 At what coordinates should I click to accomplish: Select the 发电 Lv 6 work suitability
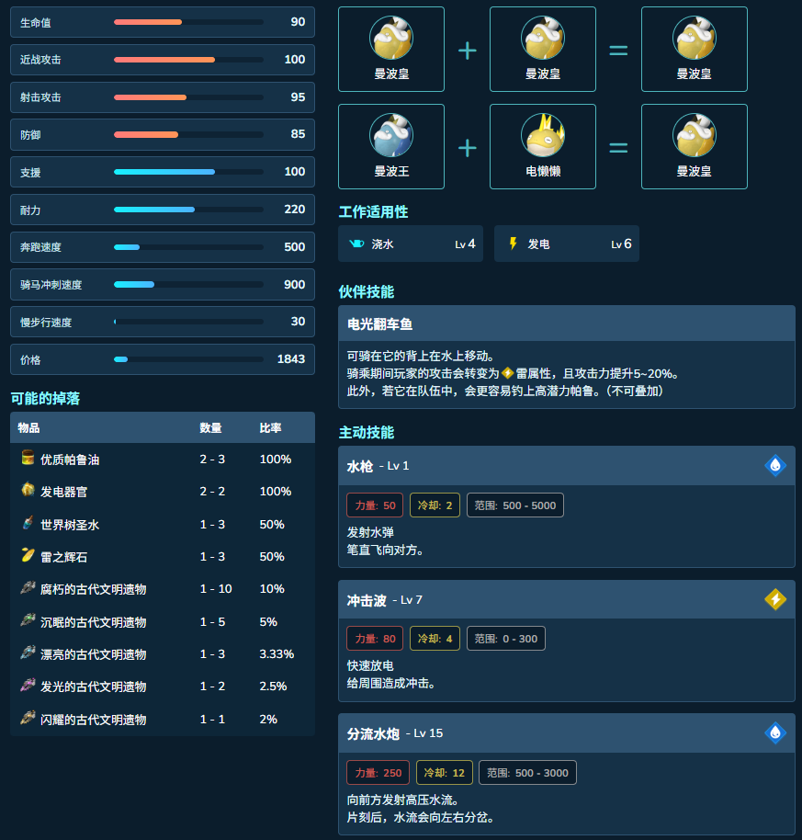coord(567,244)
